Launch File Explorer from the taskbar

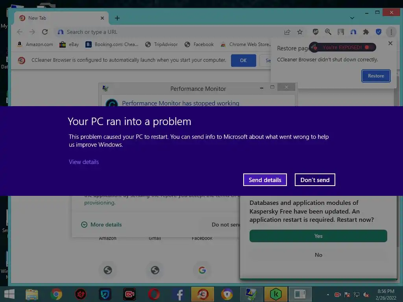[x=32, y=294]
